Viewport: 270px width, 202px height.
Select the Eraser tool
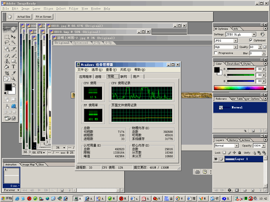point(7,56)
